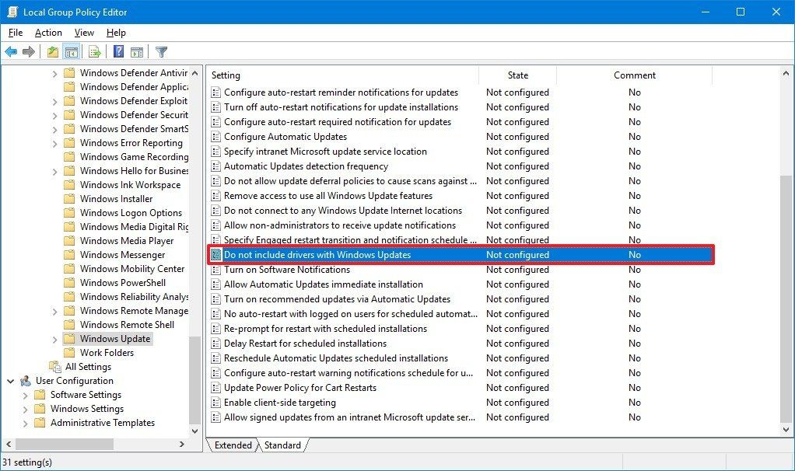
Task: Select the Windows Update tree item
Action: pyautogui.click(x=114, y=338)
